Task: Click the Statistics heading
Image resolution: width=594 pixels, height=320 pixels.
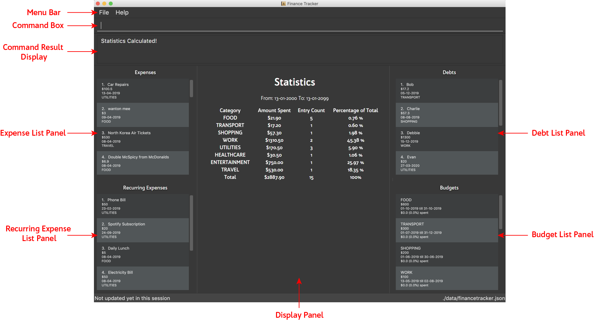Action: point(295,82)
